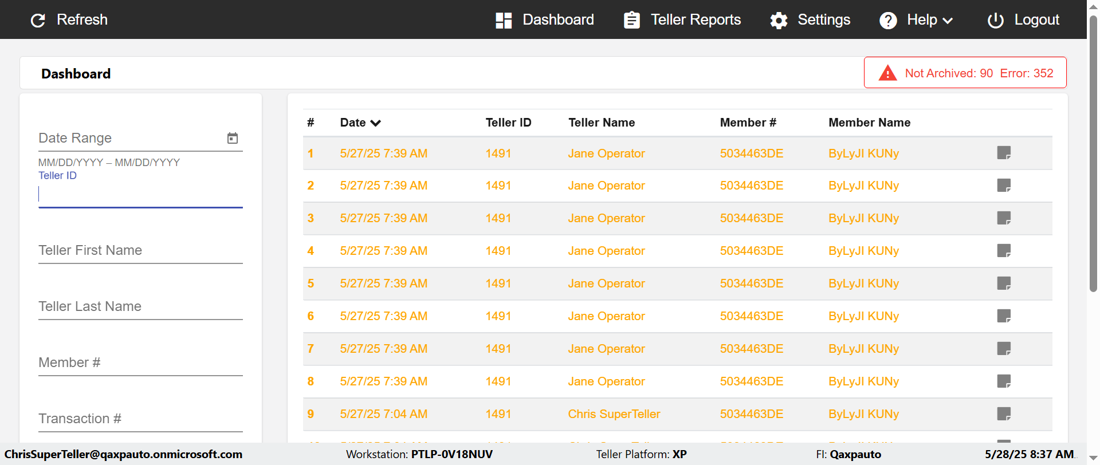
Task: Open the Date Range calendar picker icon
Action: point(233,138)
